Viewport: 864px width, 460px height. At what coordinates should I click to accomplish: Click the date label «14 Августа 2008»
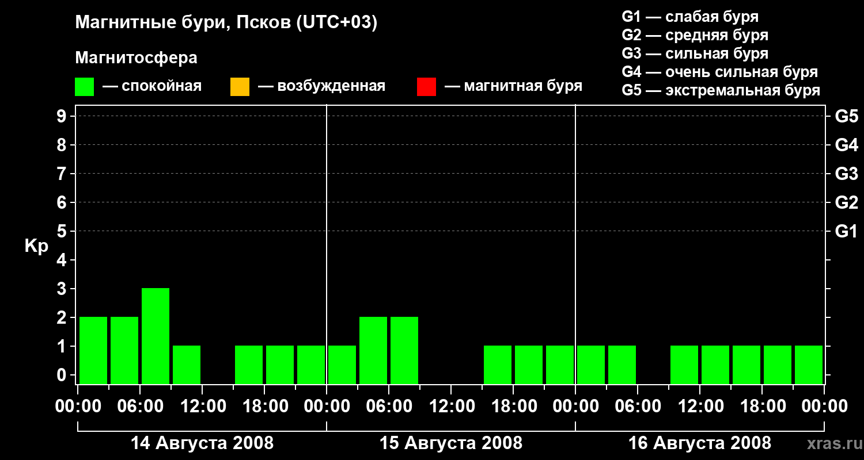tap(202, 443)
